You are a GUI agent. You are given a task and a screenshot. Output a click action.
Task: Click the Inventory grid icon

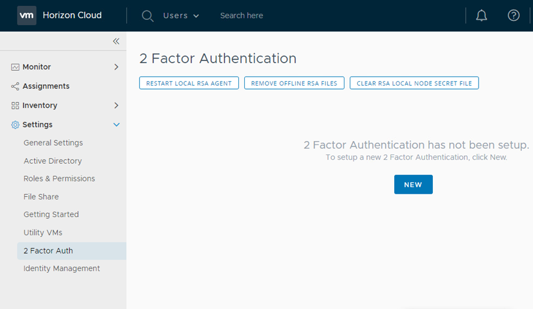(15, 106)
